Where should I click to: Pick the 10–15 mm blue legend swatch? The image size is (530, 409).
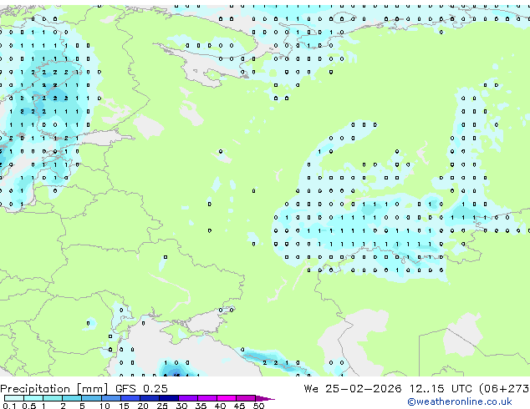pyautogui.click(x=110, y=398)
